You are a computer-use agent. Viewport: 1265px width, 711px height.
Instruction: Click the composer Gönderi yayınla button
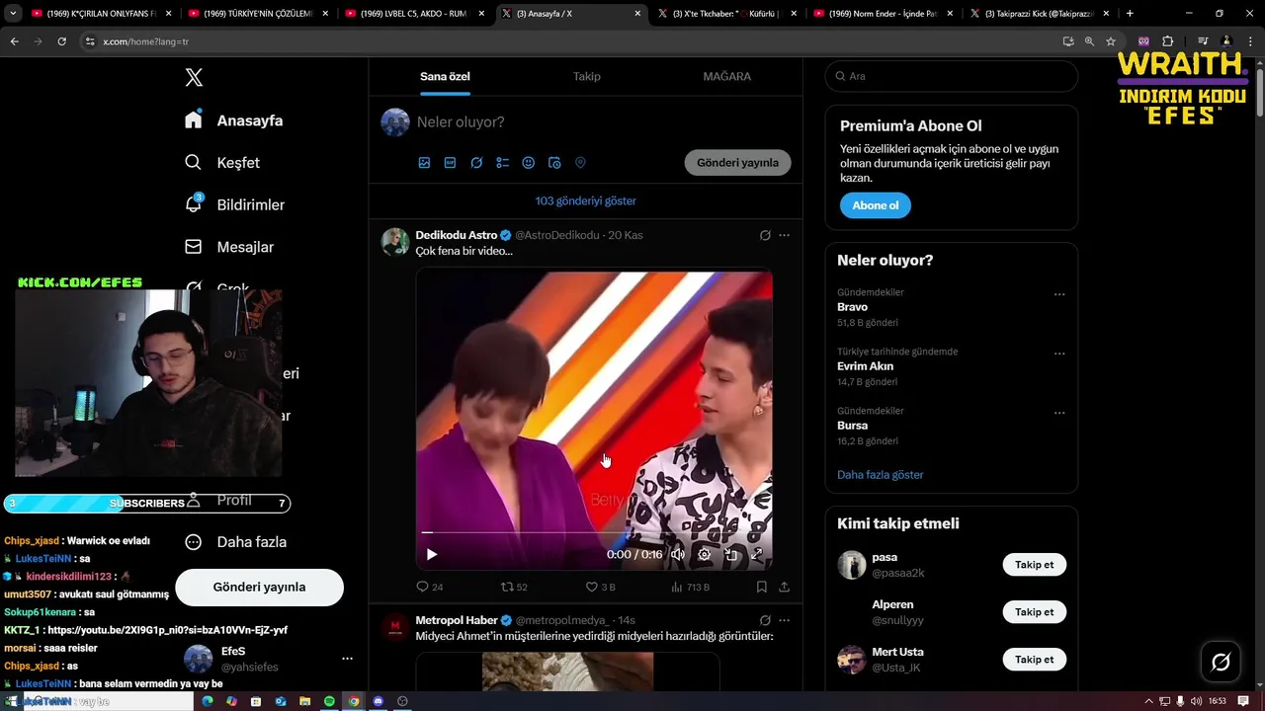(737, 163)
